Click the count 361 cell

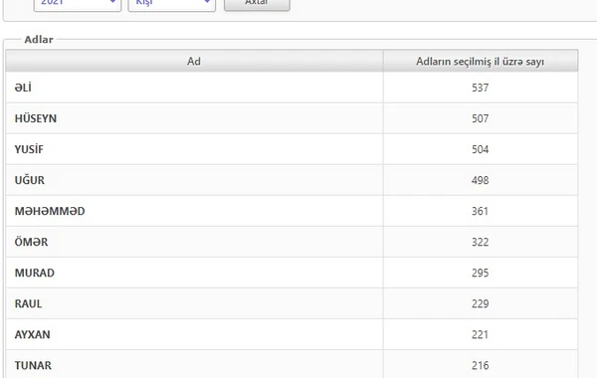481,211
